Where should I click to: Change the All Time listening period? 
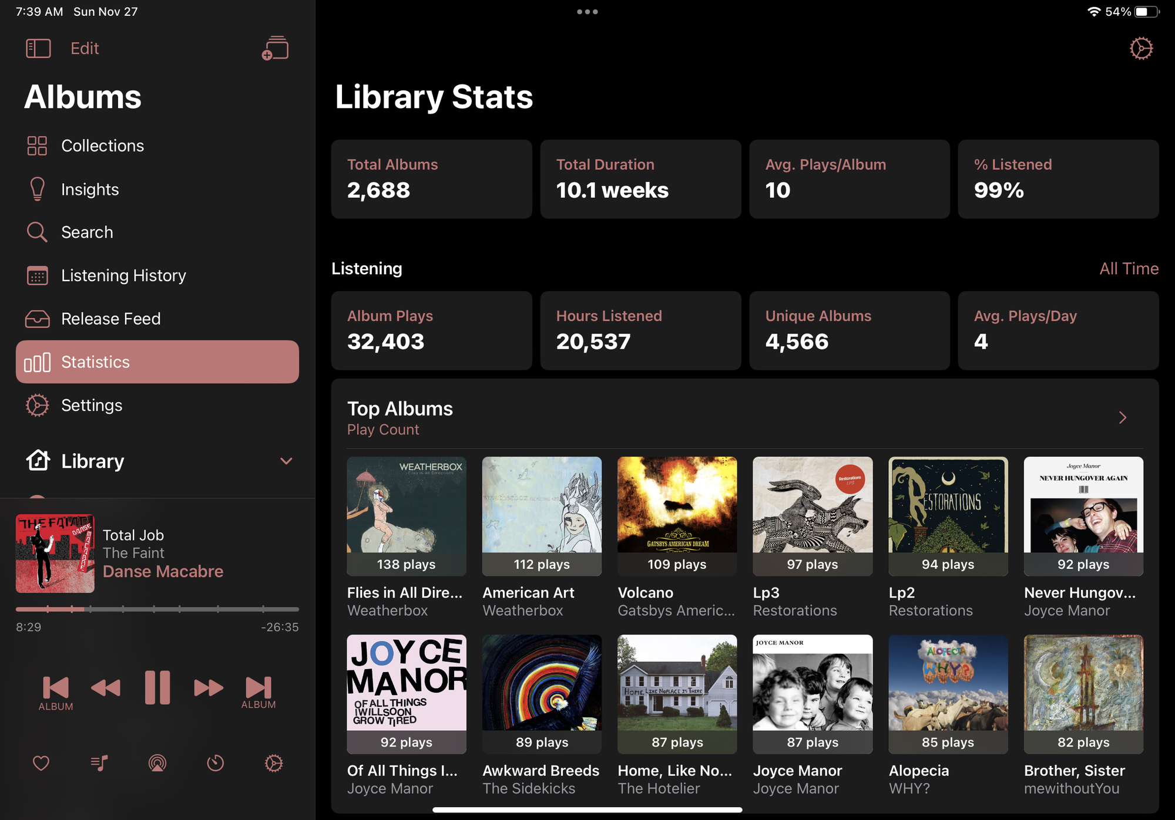1129,269
